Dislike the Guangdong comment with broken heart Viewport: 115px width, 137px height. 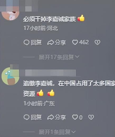coord(91,117)
